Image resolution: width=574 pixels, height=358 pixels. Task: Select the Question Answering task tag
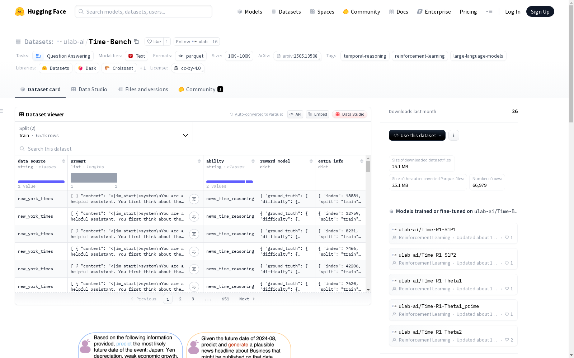(x=63, y=56)
